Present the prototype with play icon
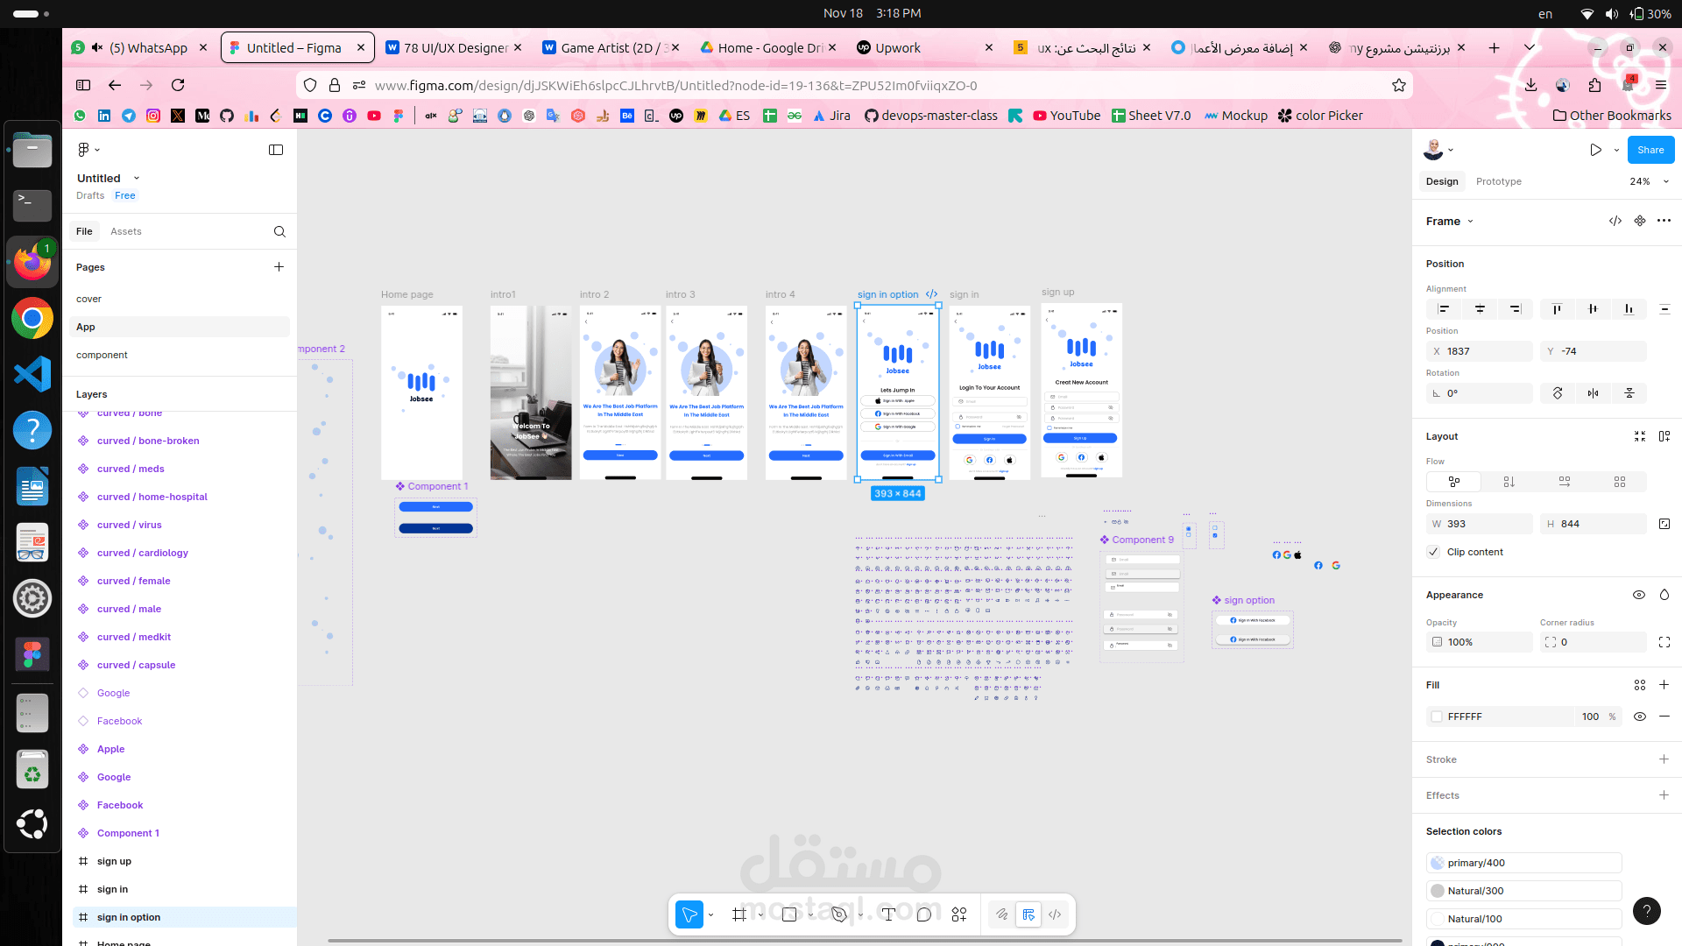This screenshot has width=1682, height=946. click(1595, 150)
